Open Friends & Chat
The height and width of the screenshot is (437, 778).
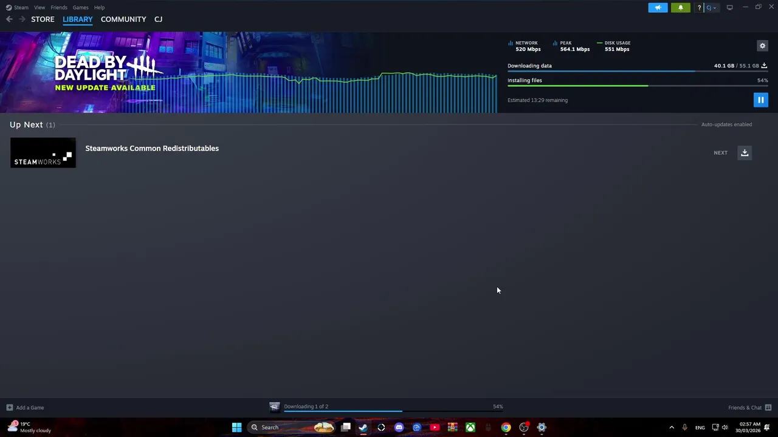tap(749, 407)
